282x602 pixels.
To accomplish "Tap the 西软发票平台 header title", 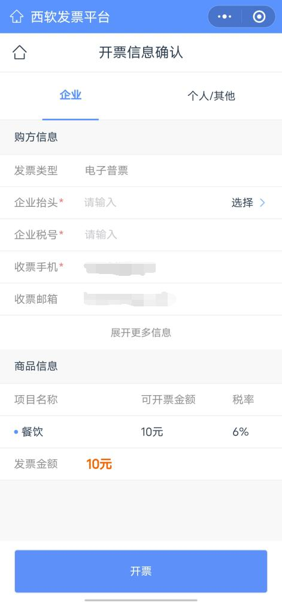I will (x=70, y=17).
